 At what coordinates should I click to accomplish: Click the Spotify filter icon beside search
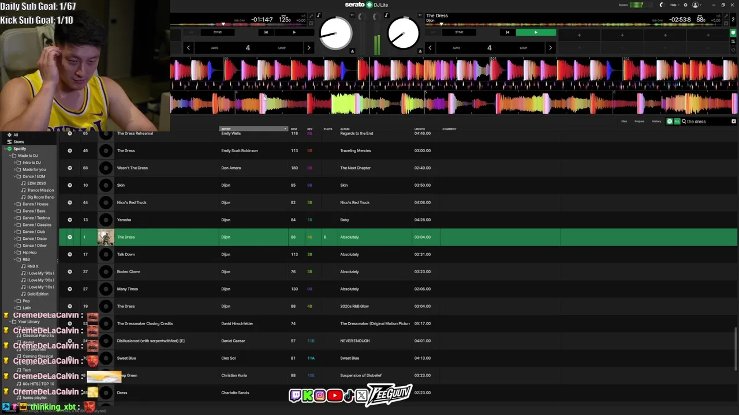tap(670, 122)
